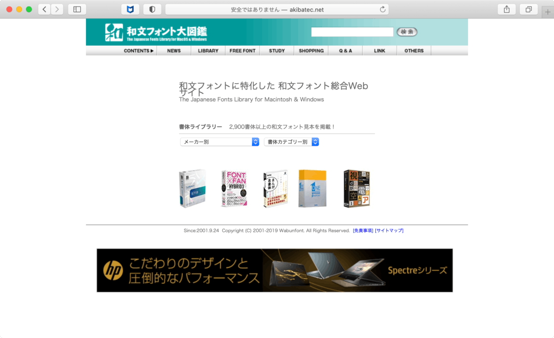
Task: Open the STUDY menu item
Action: click(277, 51)
